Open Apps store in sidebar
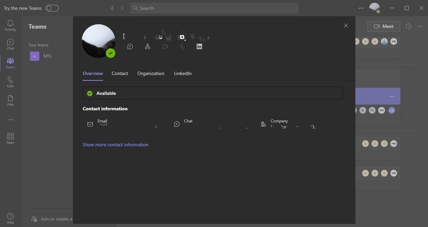 pyautogui.click(x=10, y=138)
